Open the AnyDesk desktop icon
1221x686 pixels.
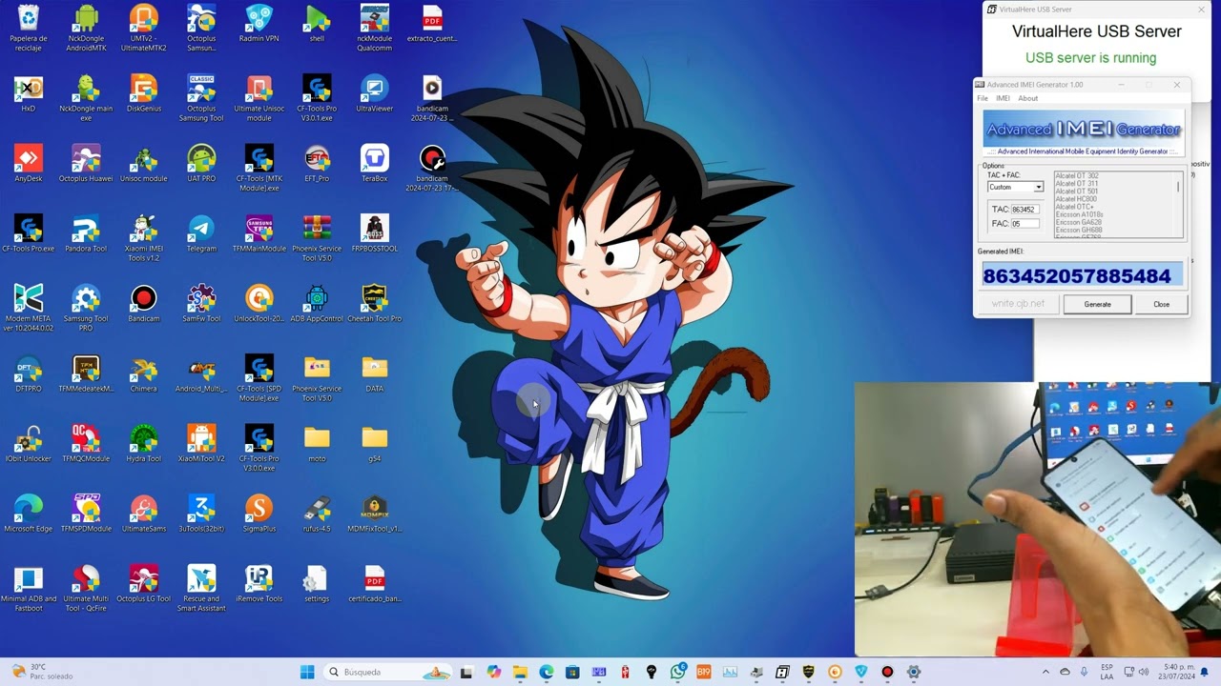click(29, 164)
